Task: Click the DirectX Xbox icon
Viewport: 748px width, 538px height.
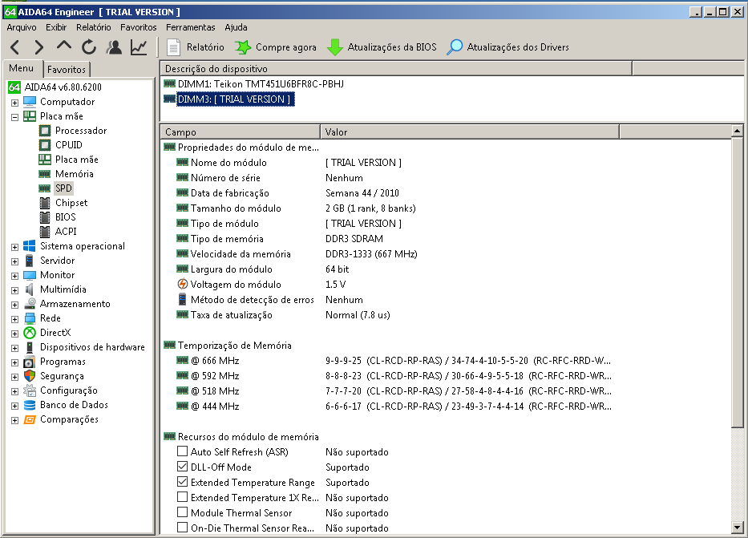Action: pyautogui.click(x=30, y=333)
